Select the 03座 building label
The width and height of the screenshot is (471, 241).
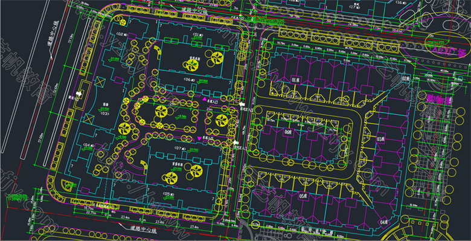click(x=380, y=139)
